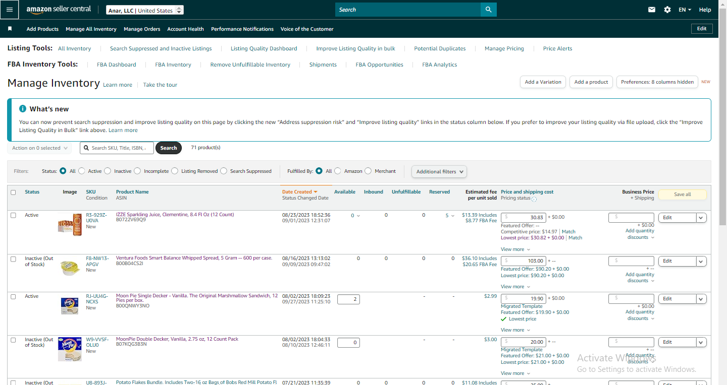Click the IZZE price field showing 30.83
The image size is (727, 385).
point(523,218)
